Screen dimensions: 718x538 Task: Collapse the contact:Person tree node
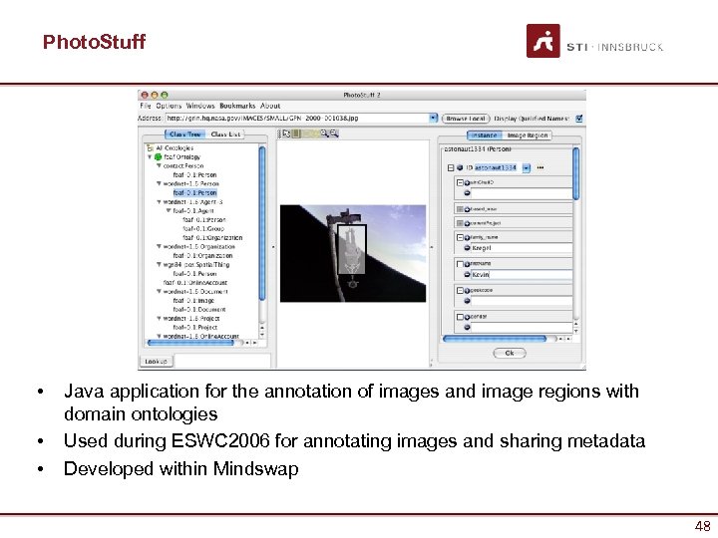coord(159,165)
